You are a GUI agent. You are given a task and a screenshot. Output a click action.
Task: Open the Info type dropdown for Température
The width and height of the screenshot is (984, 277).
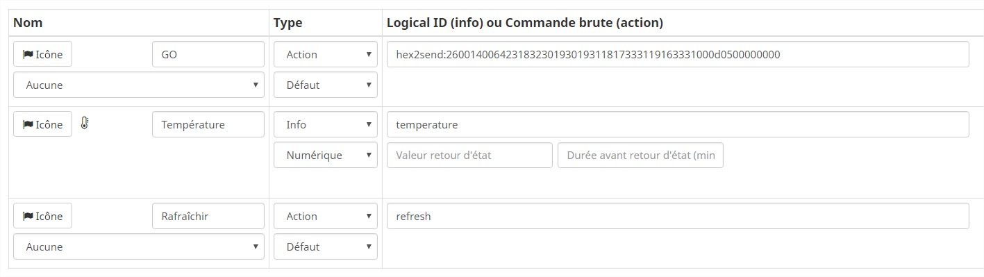326,124
